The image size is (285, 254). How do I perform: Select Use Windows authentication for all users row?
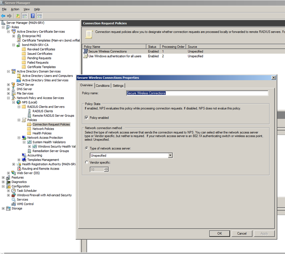pyautogui.click(x=184, y=56)
